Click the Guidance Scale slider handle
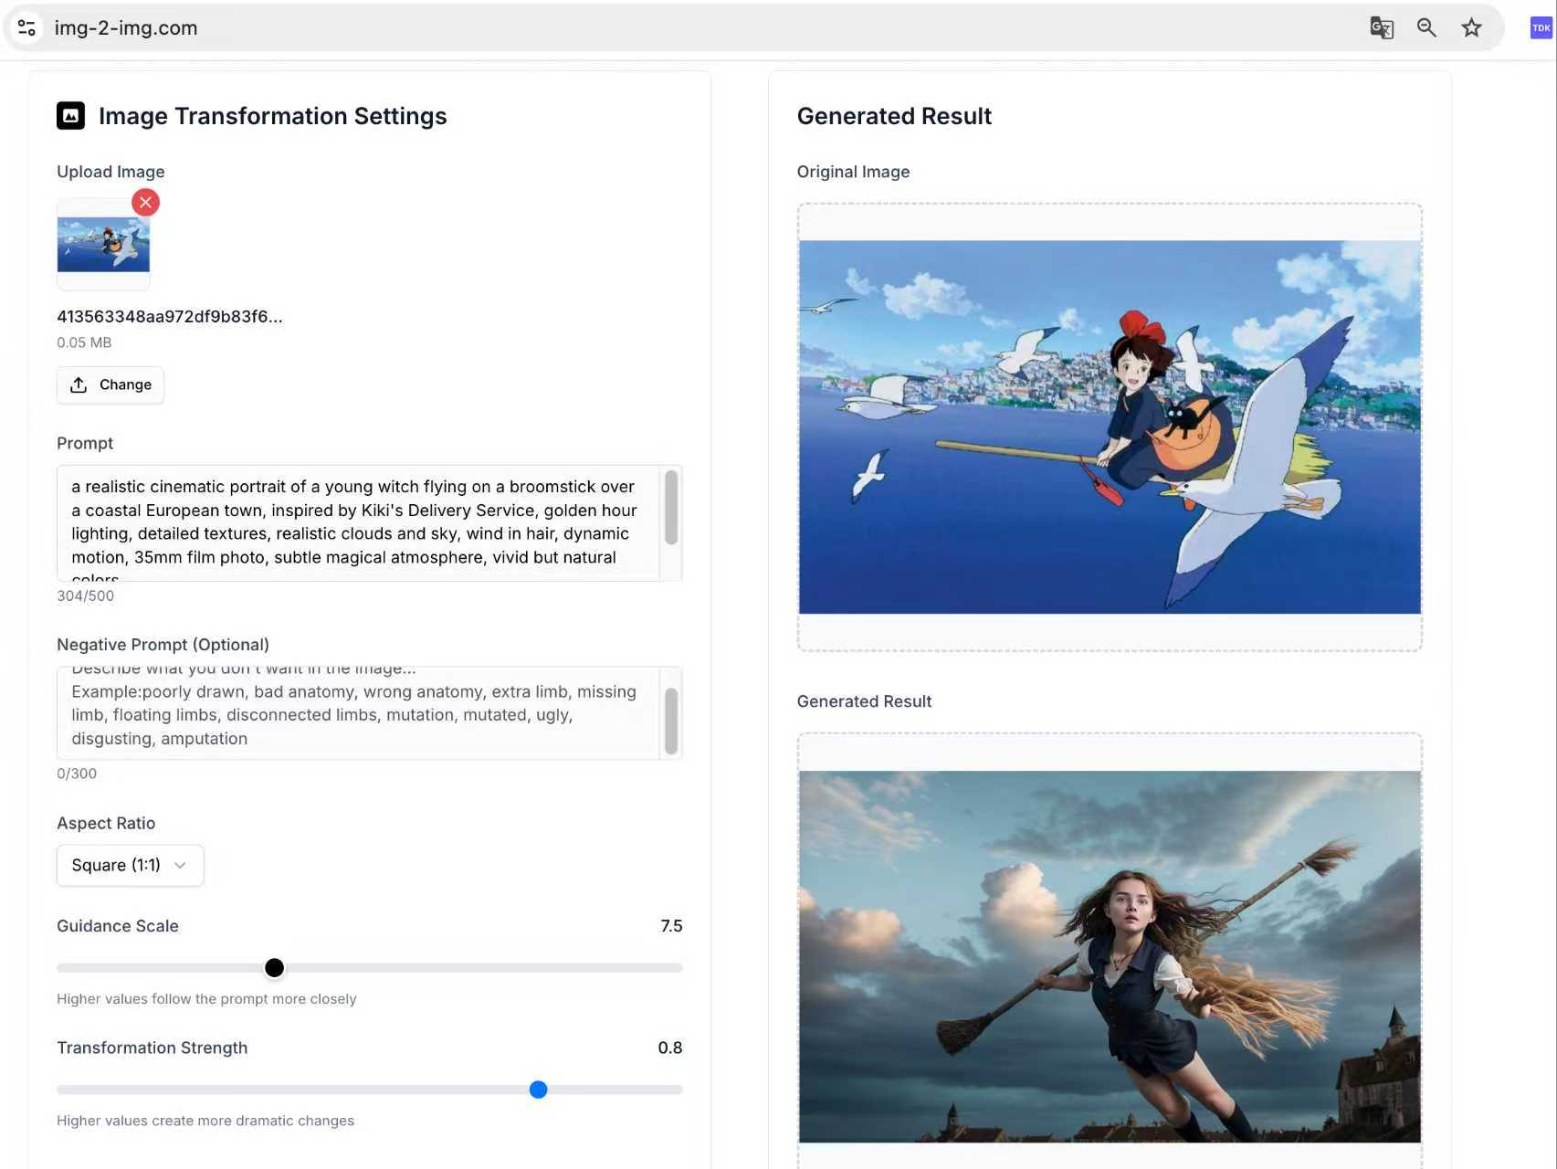1557x1169 pixels. click(x=274, y=967)
